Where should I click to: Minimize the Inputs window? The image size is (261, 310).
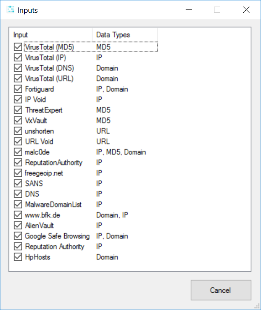click(189, 10)
